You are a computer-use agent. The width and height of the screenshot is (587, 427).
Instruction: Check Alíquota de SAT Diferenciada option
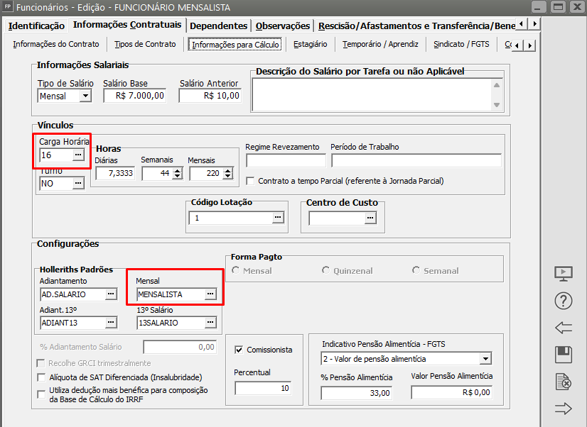(x=42, y=377)
